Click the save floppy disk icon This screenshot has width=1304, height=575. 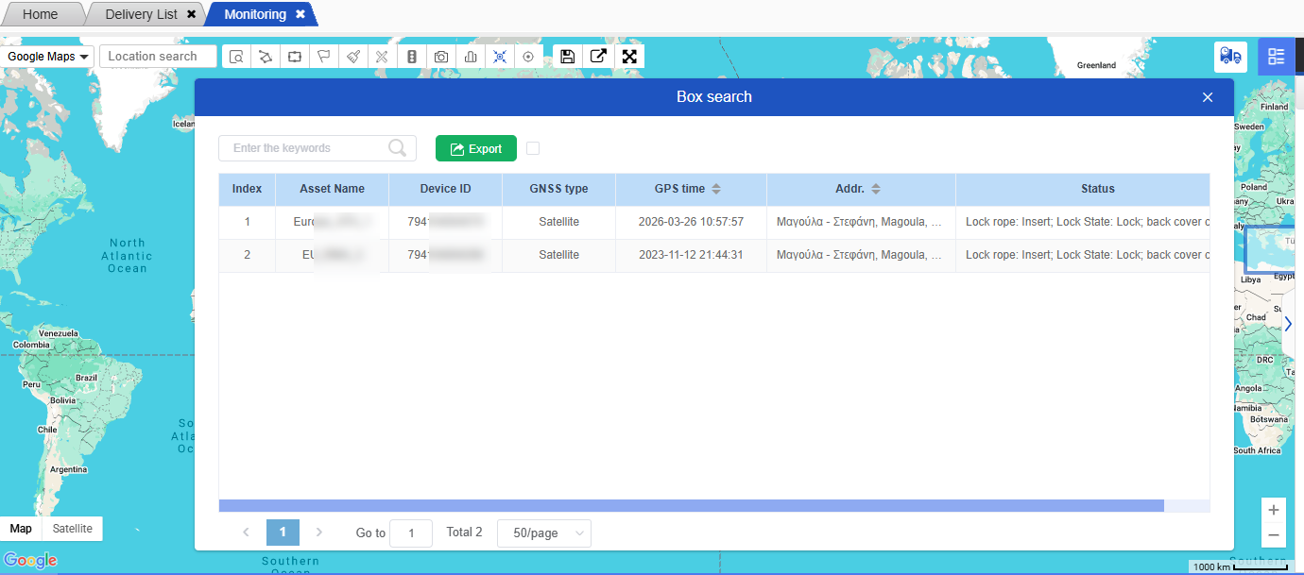pos(567,57)
